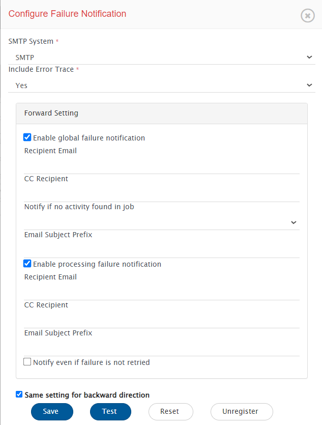Viewport: 322px width, 425px height.
Task: Focus processing failure Recipient Email field
Action: 162,292
